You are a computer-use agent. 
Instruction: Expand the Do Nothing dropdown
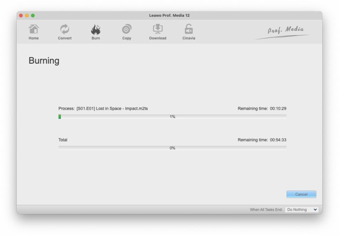(301, 209)
